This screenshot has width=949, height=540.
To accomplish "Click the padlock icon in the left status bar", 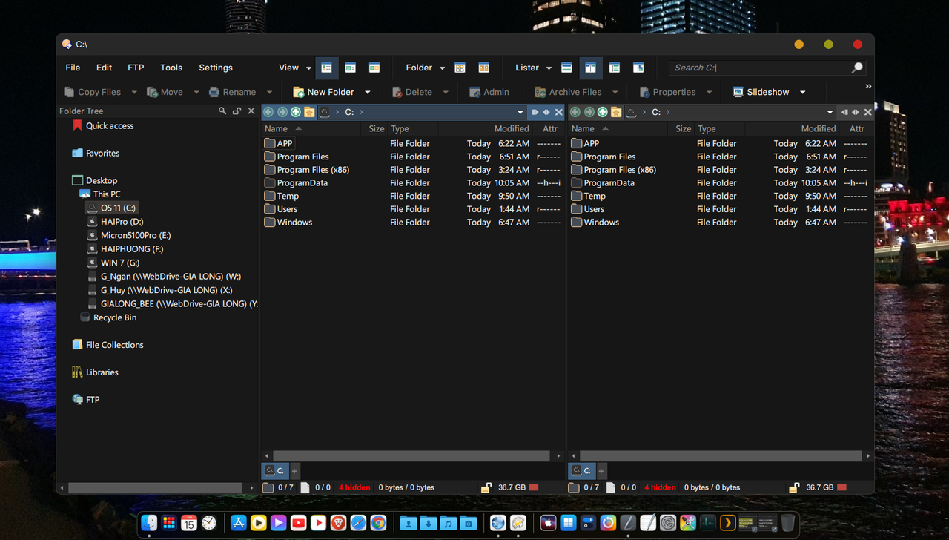I will point(486,487).
